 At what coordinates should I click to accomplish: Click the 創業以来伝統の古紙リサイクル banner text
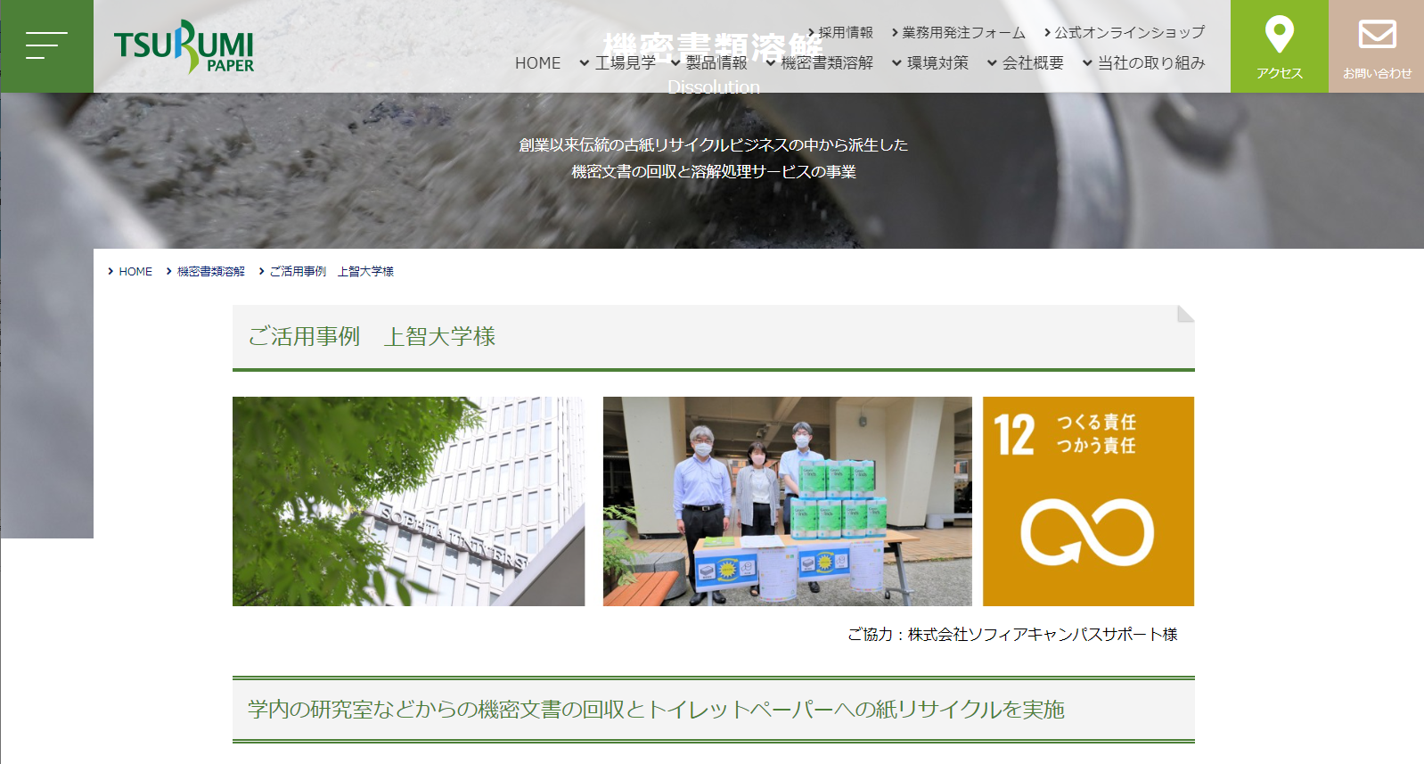tap(713, 144)
